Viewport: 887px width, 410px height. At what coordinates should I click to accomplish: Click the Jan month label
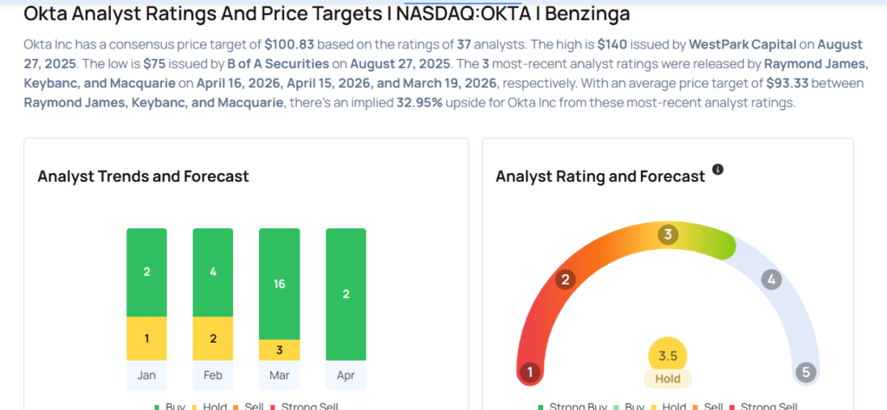(x=146, y=376)
